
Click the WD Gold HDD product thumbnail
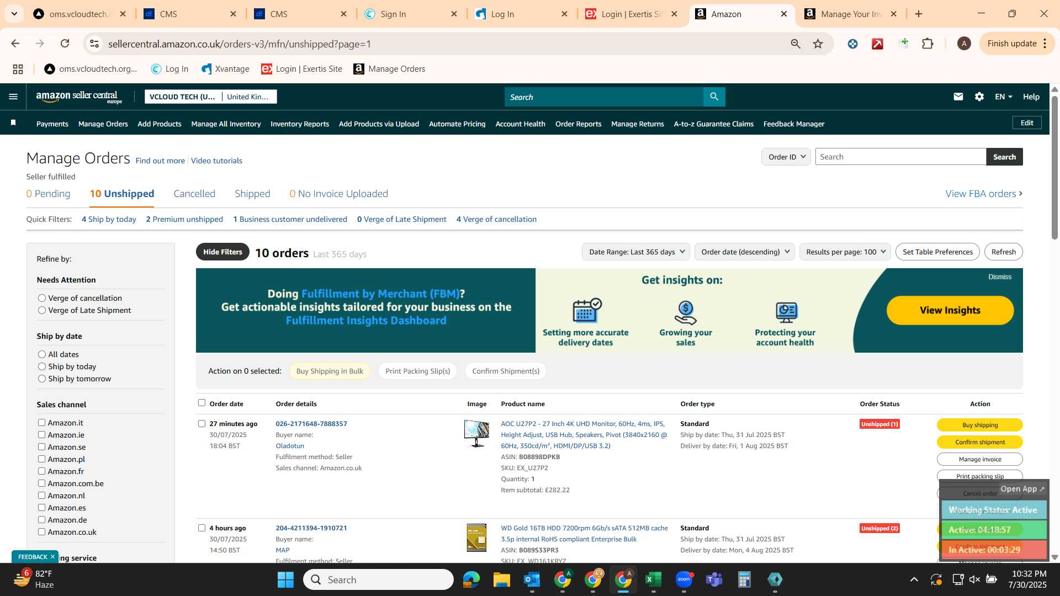(476, 538)
